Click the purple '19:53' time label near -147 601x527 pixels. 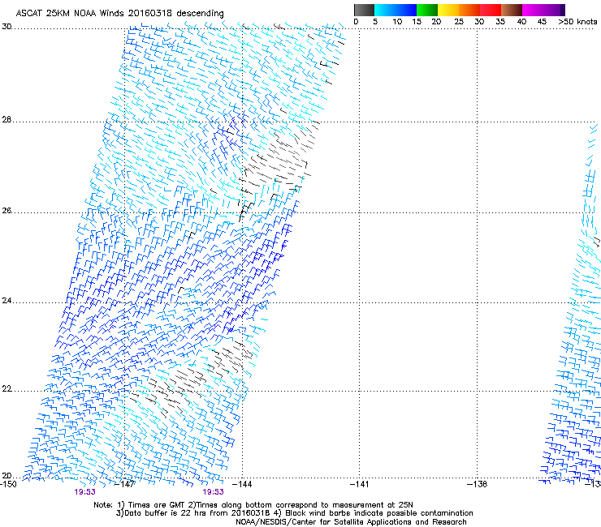pyautogui.click(x=84, y=492)
